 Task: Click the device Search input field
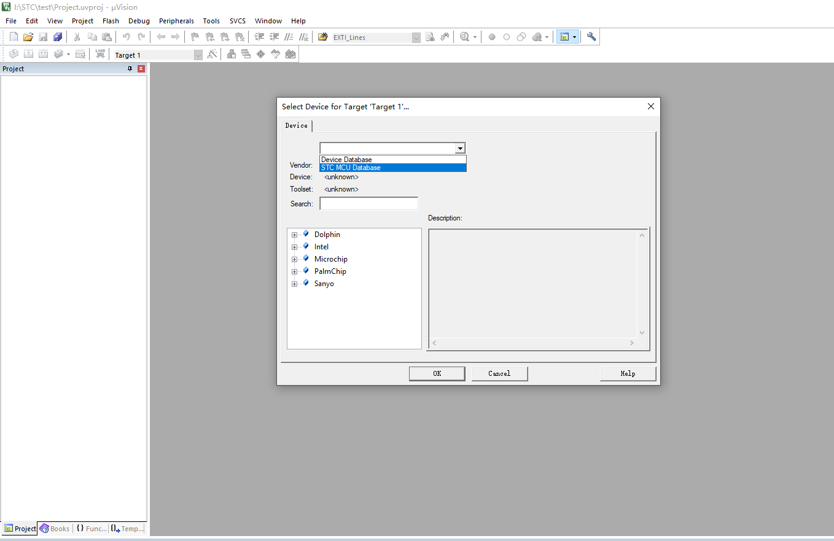[369, 203]
